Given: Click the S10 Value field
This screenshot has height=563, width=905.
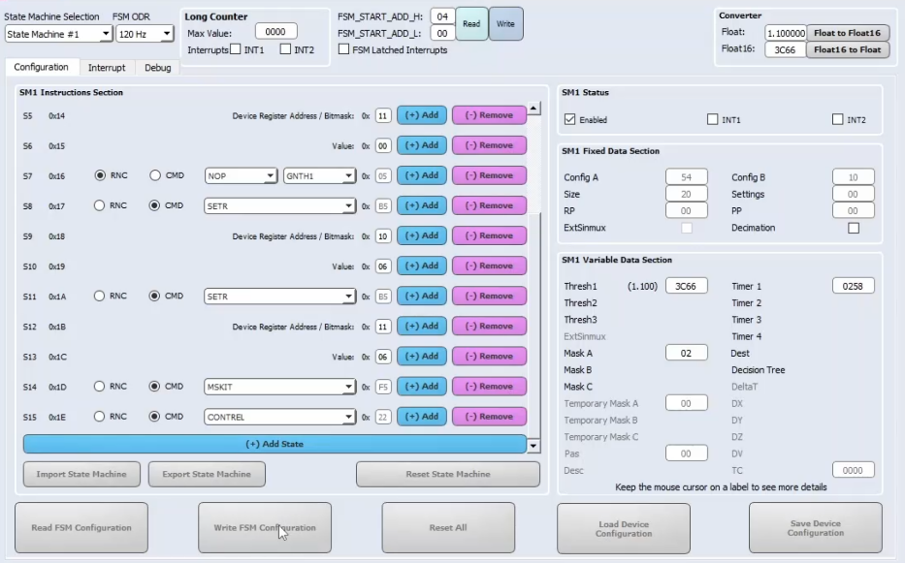Looking at the screenshot, I should [x=383, y=266].
